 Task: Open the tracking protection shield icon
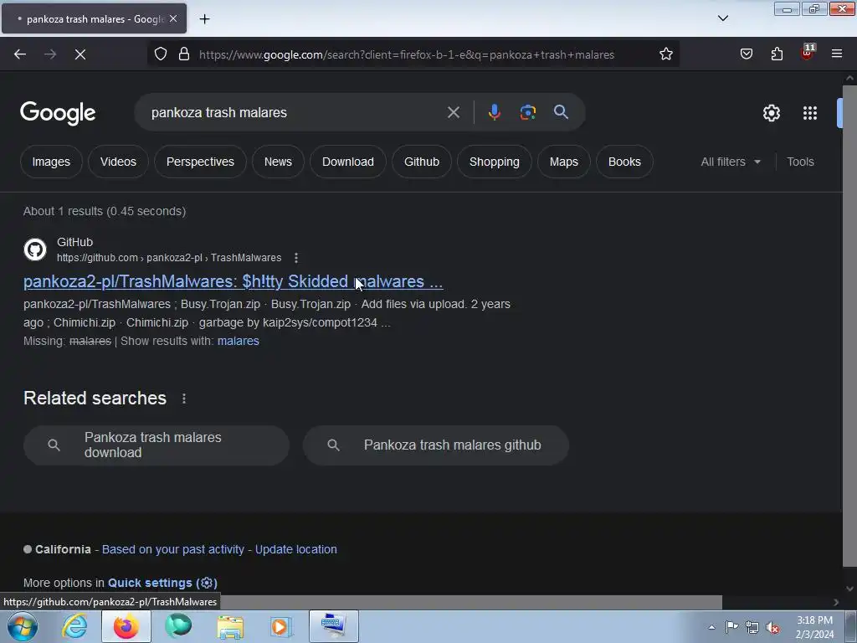coord(160,54)
